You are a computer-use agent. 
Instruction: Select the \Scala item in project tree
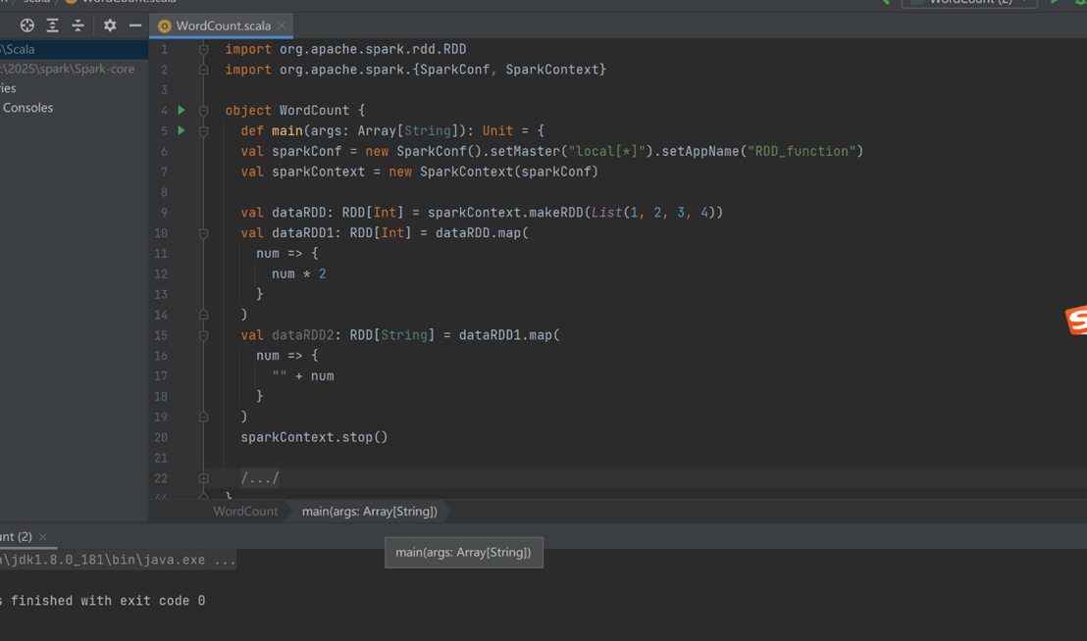click(74, 49)
